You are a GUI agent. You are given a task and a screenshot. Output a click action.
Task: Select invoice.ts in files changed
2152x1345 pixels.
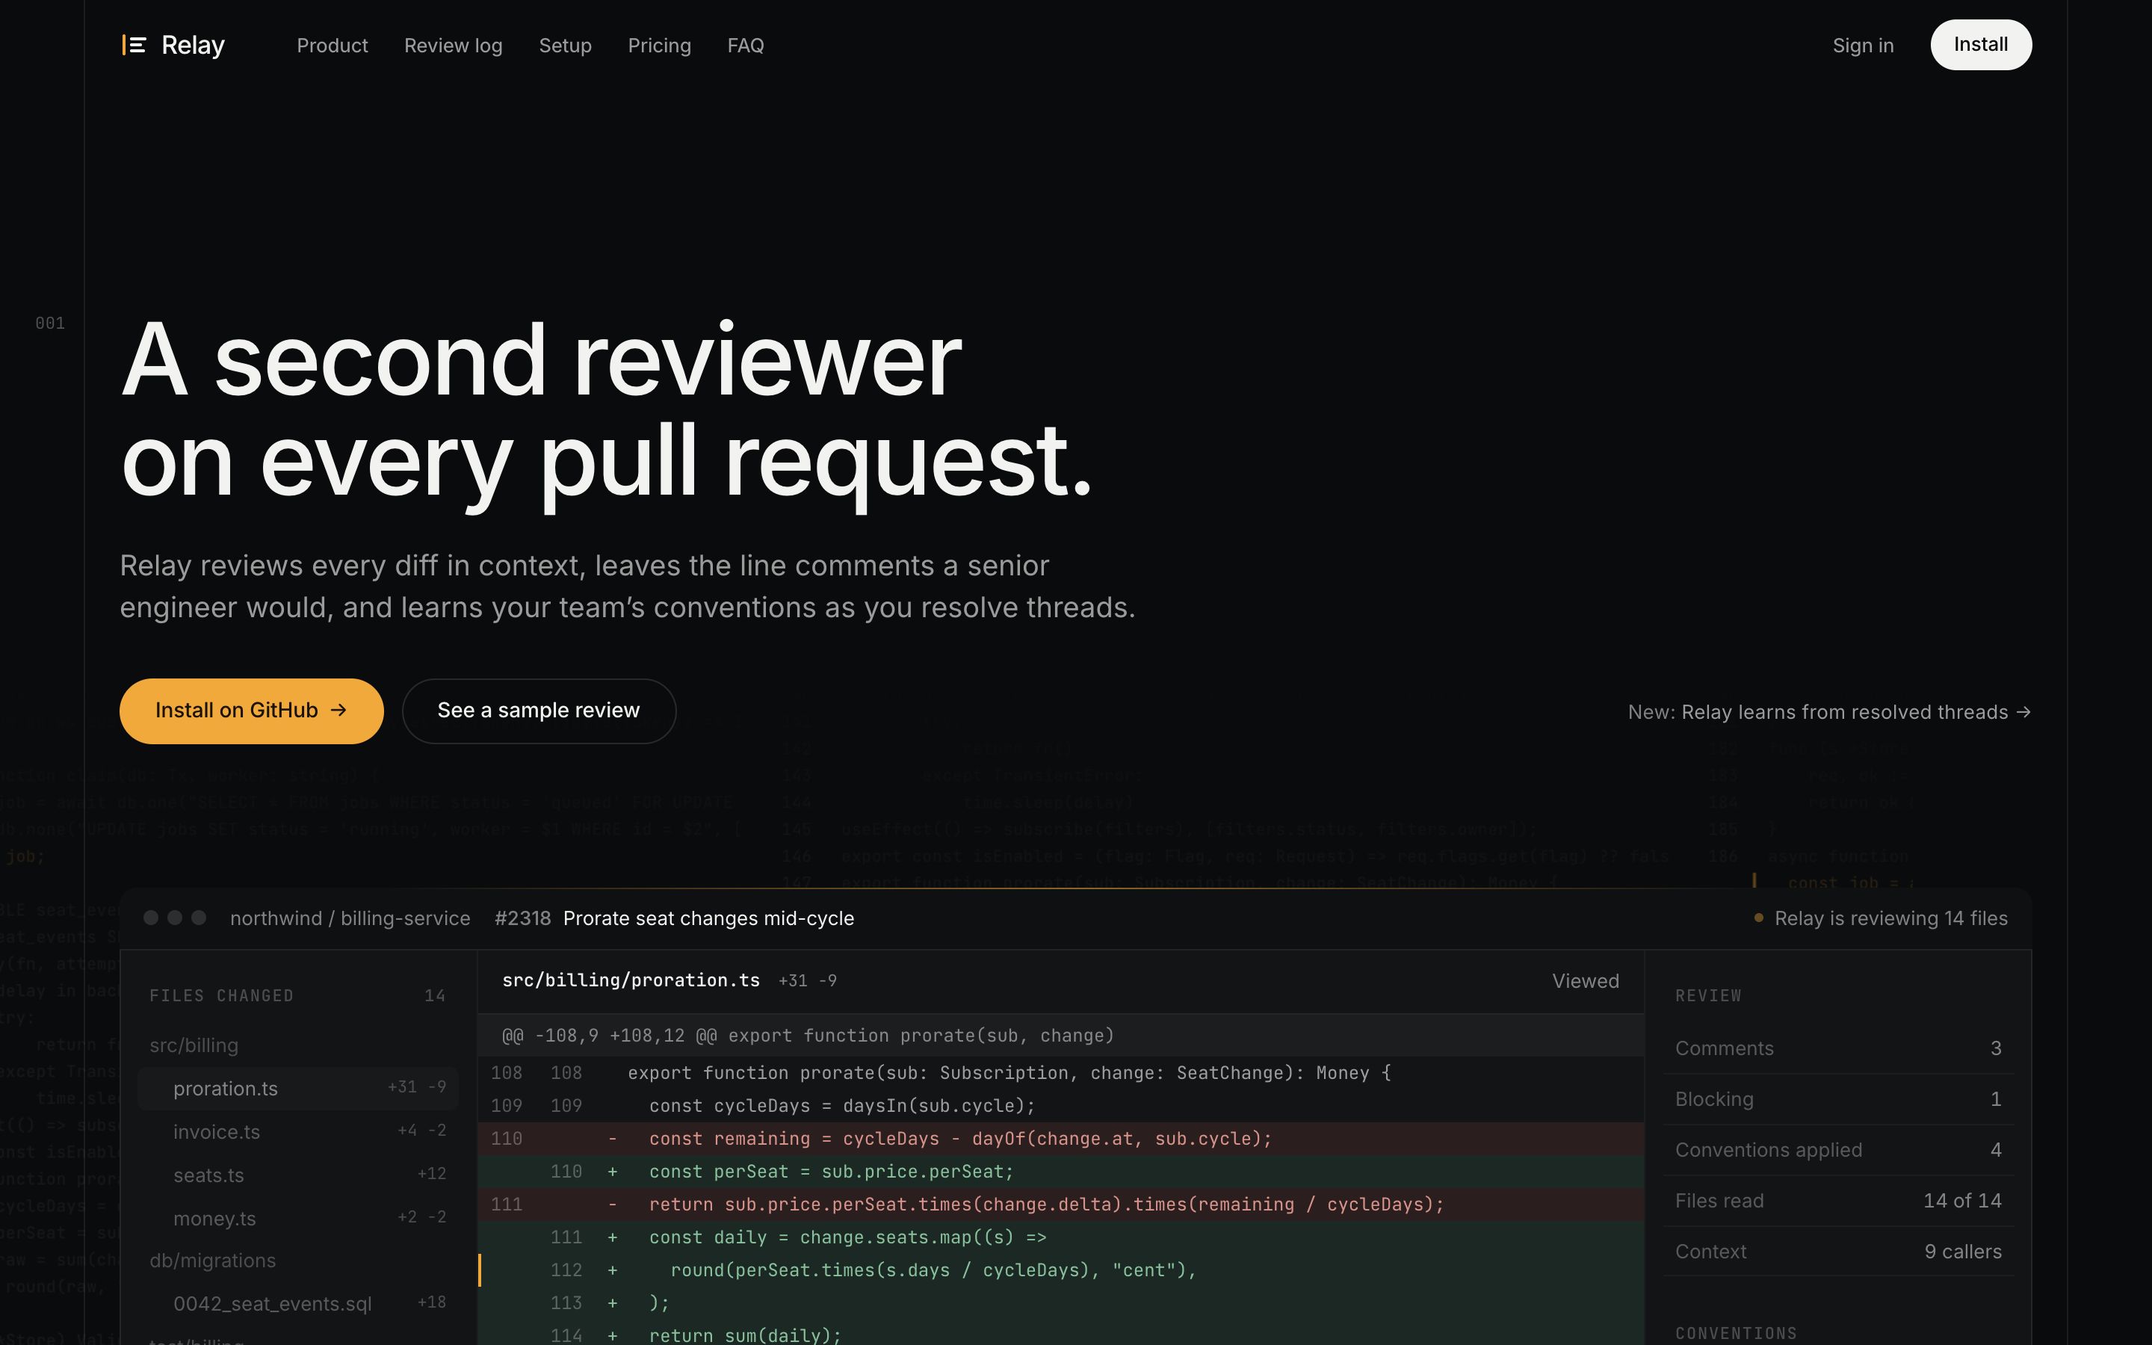pos(298,1131)
